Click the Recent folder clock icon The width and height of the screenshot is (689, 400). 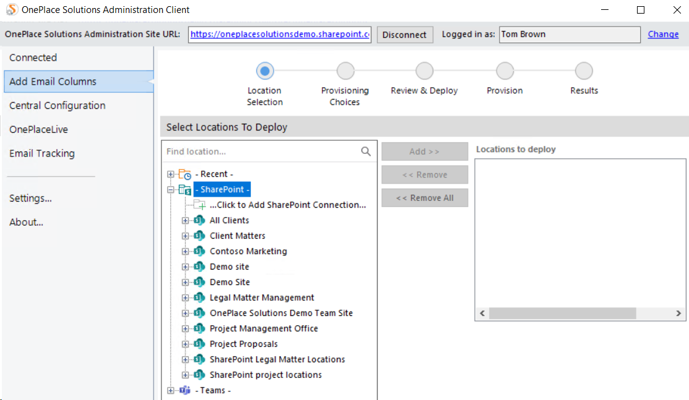(x=184, y=174)
